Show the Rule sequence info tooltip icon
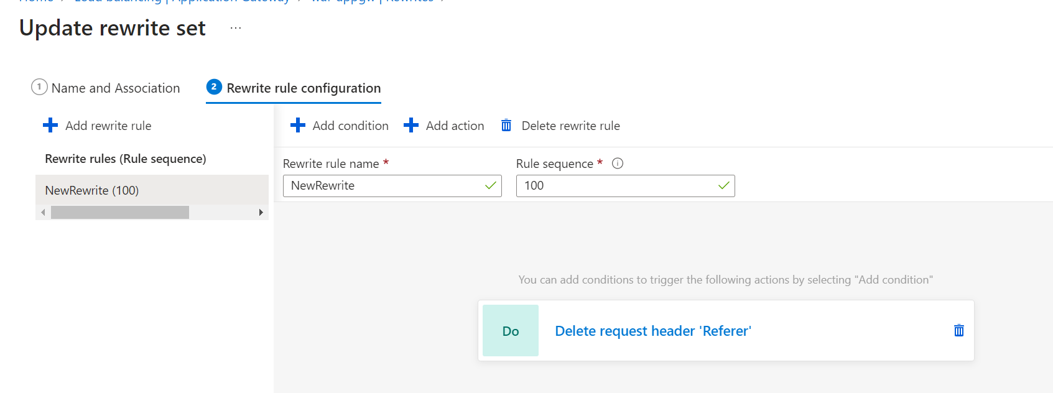 (618, 164)
